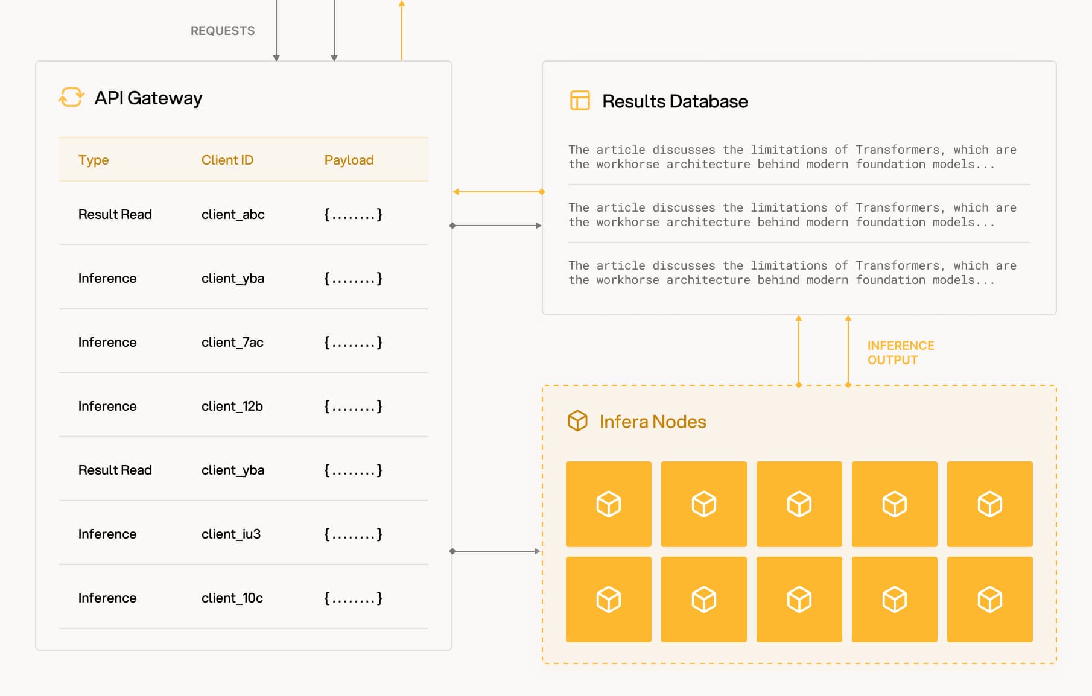Image resolution: width=1092 pixels, height=696 pixels.
Task: Click the Type column header
Action: click(94, 160)
